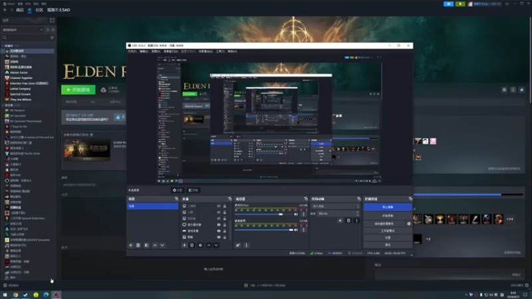This screenshot has width=532, height=299.
Task: Open Steam announcements megaphone button
Action: [x=448, y=4]
